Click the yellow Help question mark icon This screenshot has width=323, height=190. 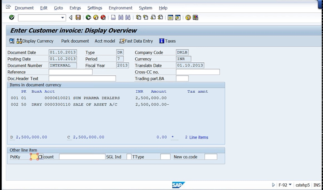point(188,18)
